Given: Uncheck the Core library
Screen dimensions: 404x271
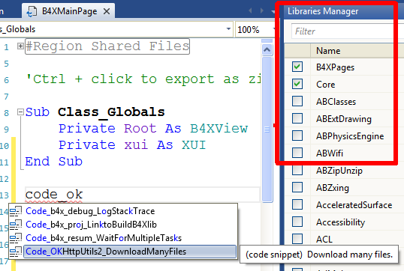Looking at the screenshot, I should [297, 84].
